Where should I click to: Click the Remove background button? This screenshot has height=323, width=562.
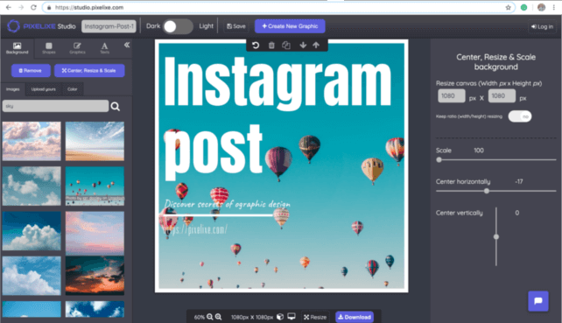31,71
